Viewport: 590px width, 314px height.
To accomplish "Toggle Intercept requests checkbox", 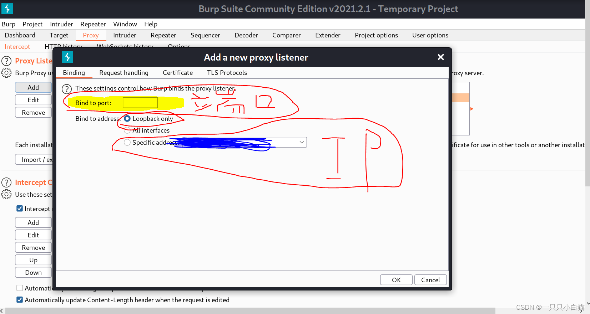I will [20, 209].
